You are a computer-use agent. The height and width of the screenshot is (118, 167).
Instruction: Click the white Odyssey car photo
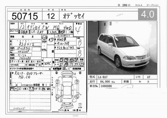pos(122,48)
